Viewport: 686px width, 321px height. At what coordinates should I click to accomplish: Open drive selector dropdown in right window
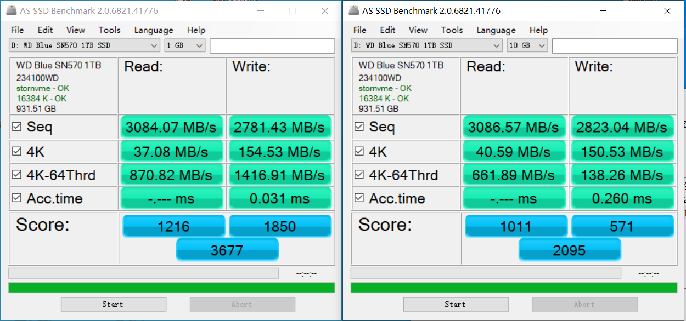coord(427,45)
